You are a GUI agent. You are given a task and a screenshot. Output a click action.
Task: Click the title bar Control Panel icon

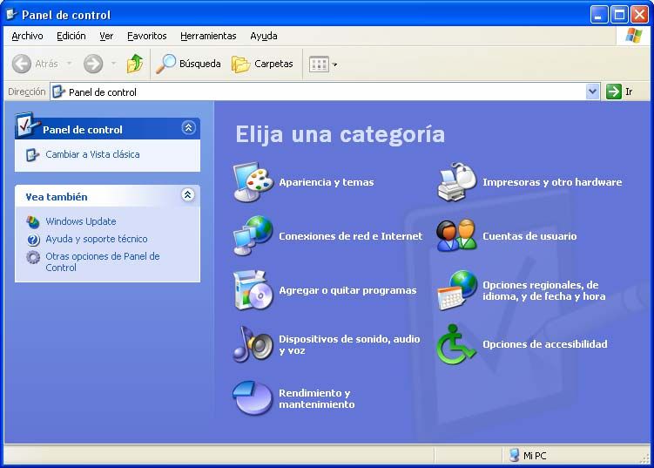click(11, 15)
